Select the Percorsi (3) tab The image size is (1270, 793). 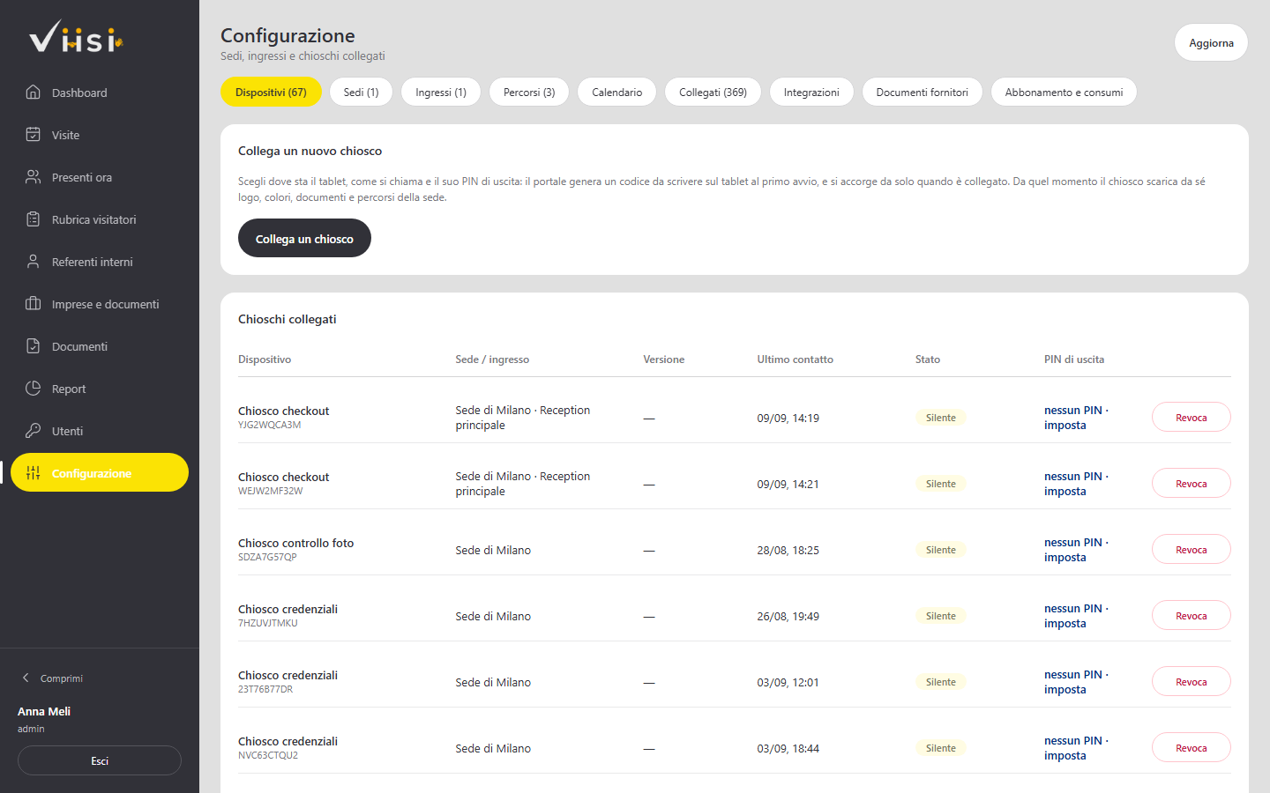pos(529,92)
